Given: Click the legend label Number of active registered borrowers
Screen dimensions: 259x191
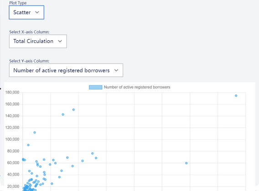Looking at the screenshot, I should tap(137, 87).
